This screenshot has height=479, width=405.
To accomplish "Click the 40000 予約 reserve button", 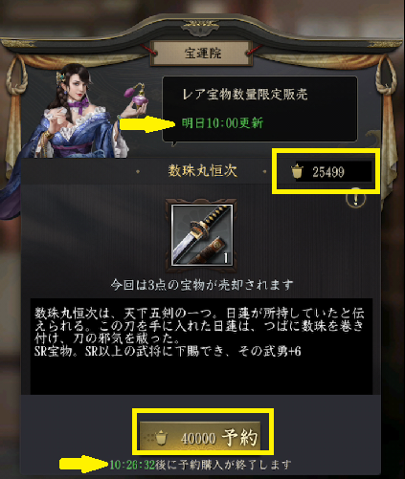I will point(200,436).
